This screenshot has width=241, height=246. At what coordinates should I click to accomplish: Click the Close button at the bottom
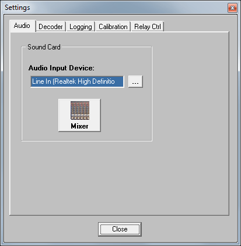pos(120,229)
